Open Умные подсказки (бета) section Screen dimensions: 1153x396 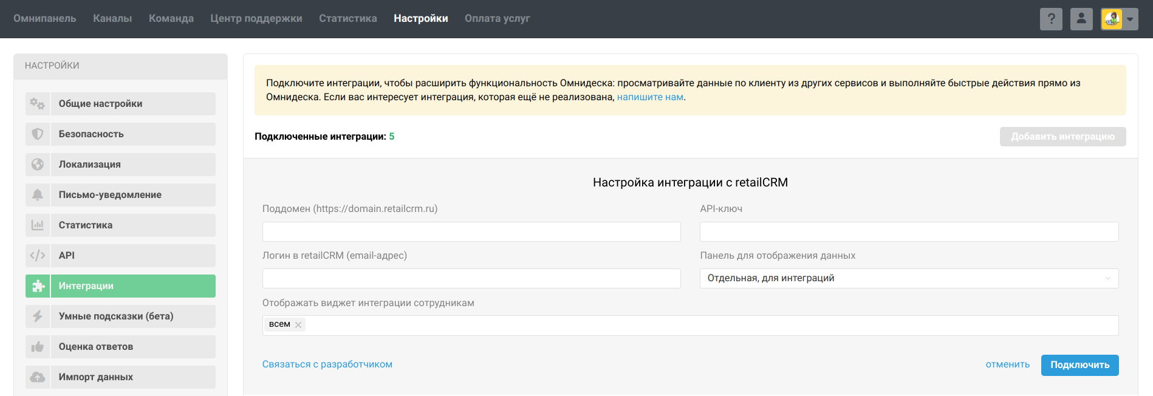[x=120, y=316]
